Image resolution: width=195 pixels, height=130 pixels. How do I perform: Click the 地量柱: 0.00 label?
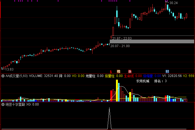[x=94, y=76]
